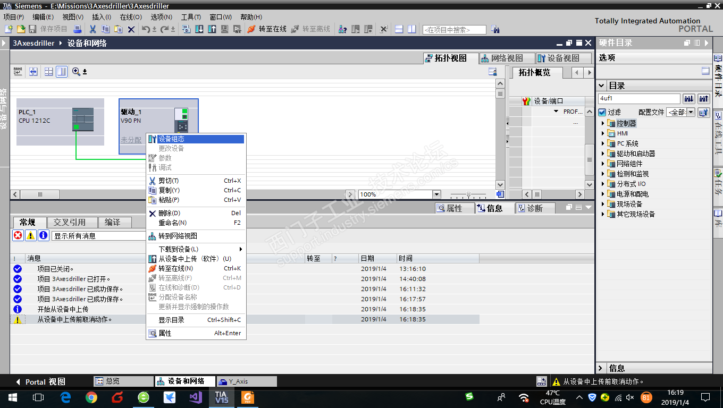The width and height of the screenshot is (723, 408).
Task: Click the search down icon in hardware catalog
Action: tap(689, 98)
